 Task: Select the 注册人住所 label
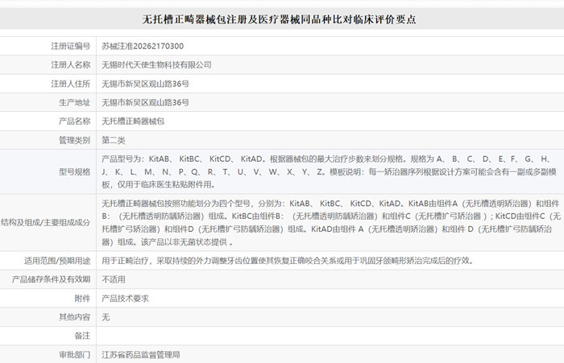pyautogui.click(x=71, y=84)
